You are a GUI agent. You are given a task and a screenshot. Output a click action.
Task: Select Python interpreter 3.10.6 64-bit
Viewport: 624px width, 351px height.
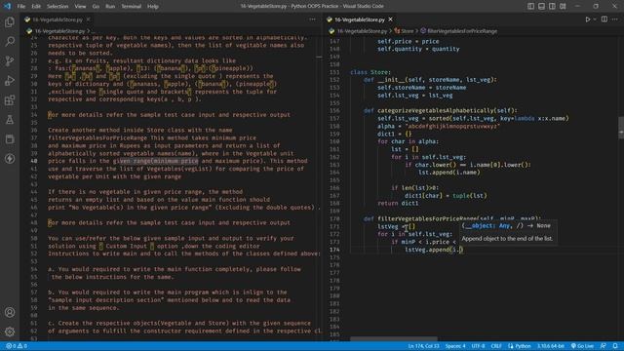(551, 346)
